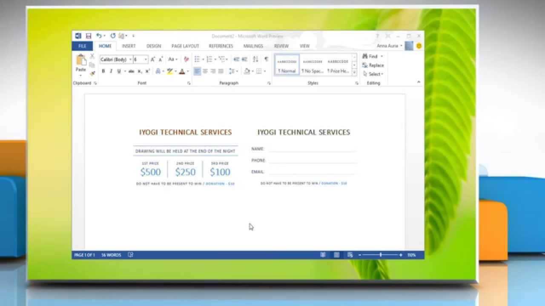The image size is (545, 306).
Task: Switch to the PAGE LAYOUT tab
Action: point(185,46)
